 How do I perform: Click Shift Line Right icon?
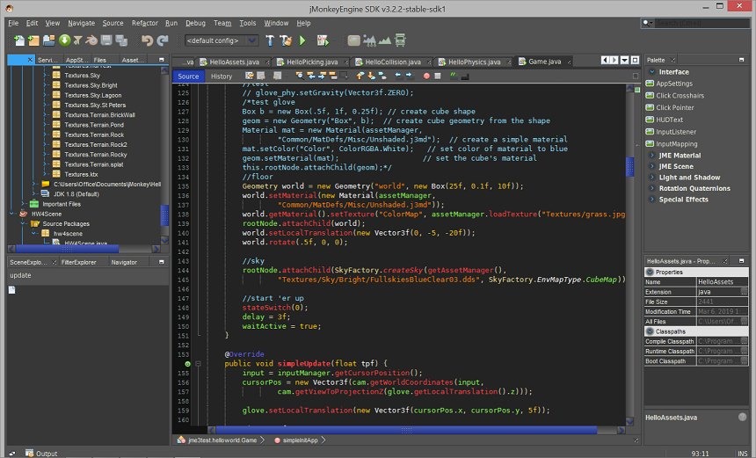pyautogui.click(x=409, y=76)
